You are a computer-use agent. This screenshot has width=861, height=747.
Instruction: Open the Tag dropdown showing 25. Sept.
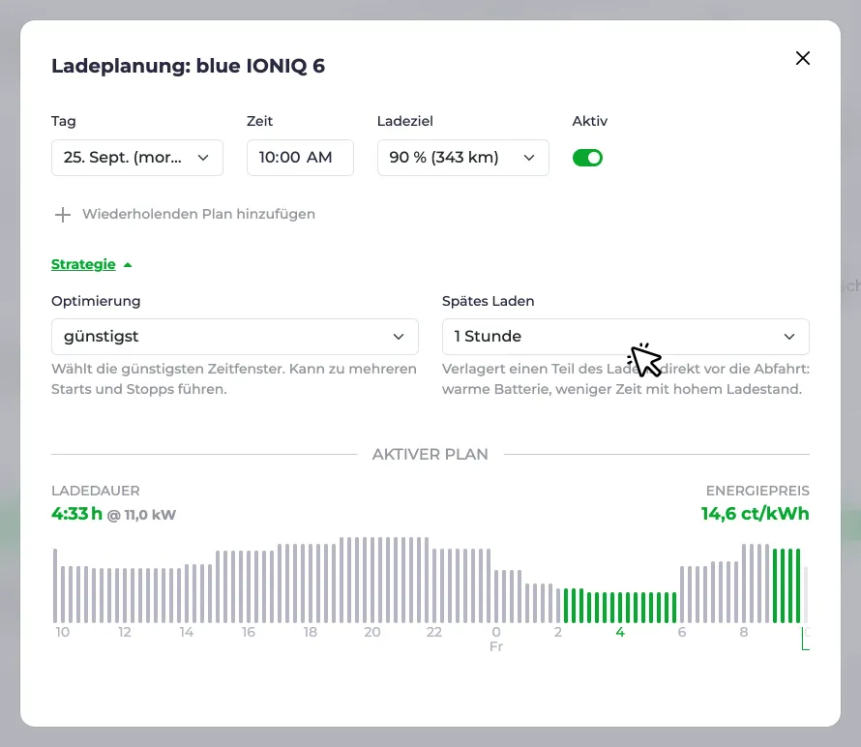(x=137, y=158)
